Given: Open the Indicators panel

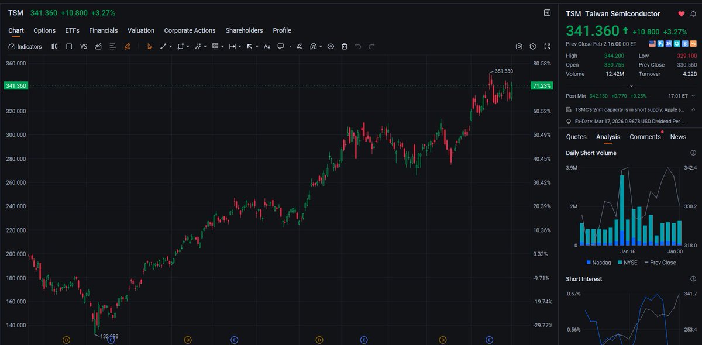Looking at the screenshot, I should [x=25, y=46].
